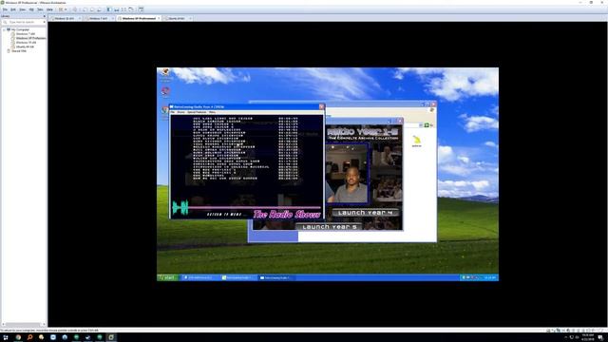Click the Windows taskbar clock
This screenshot has height=342, width=608.
pyautogui.click(x=587, y=337)
